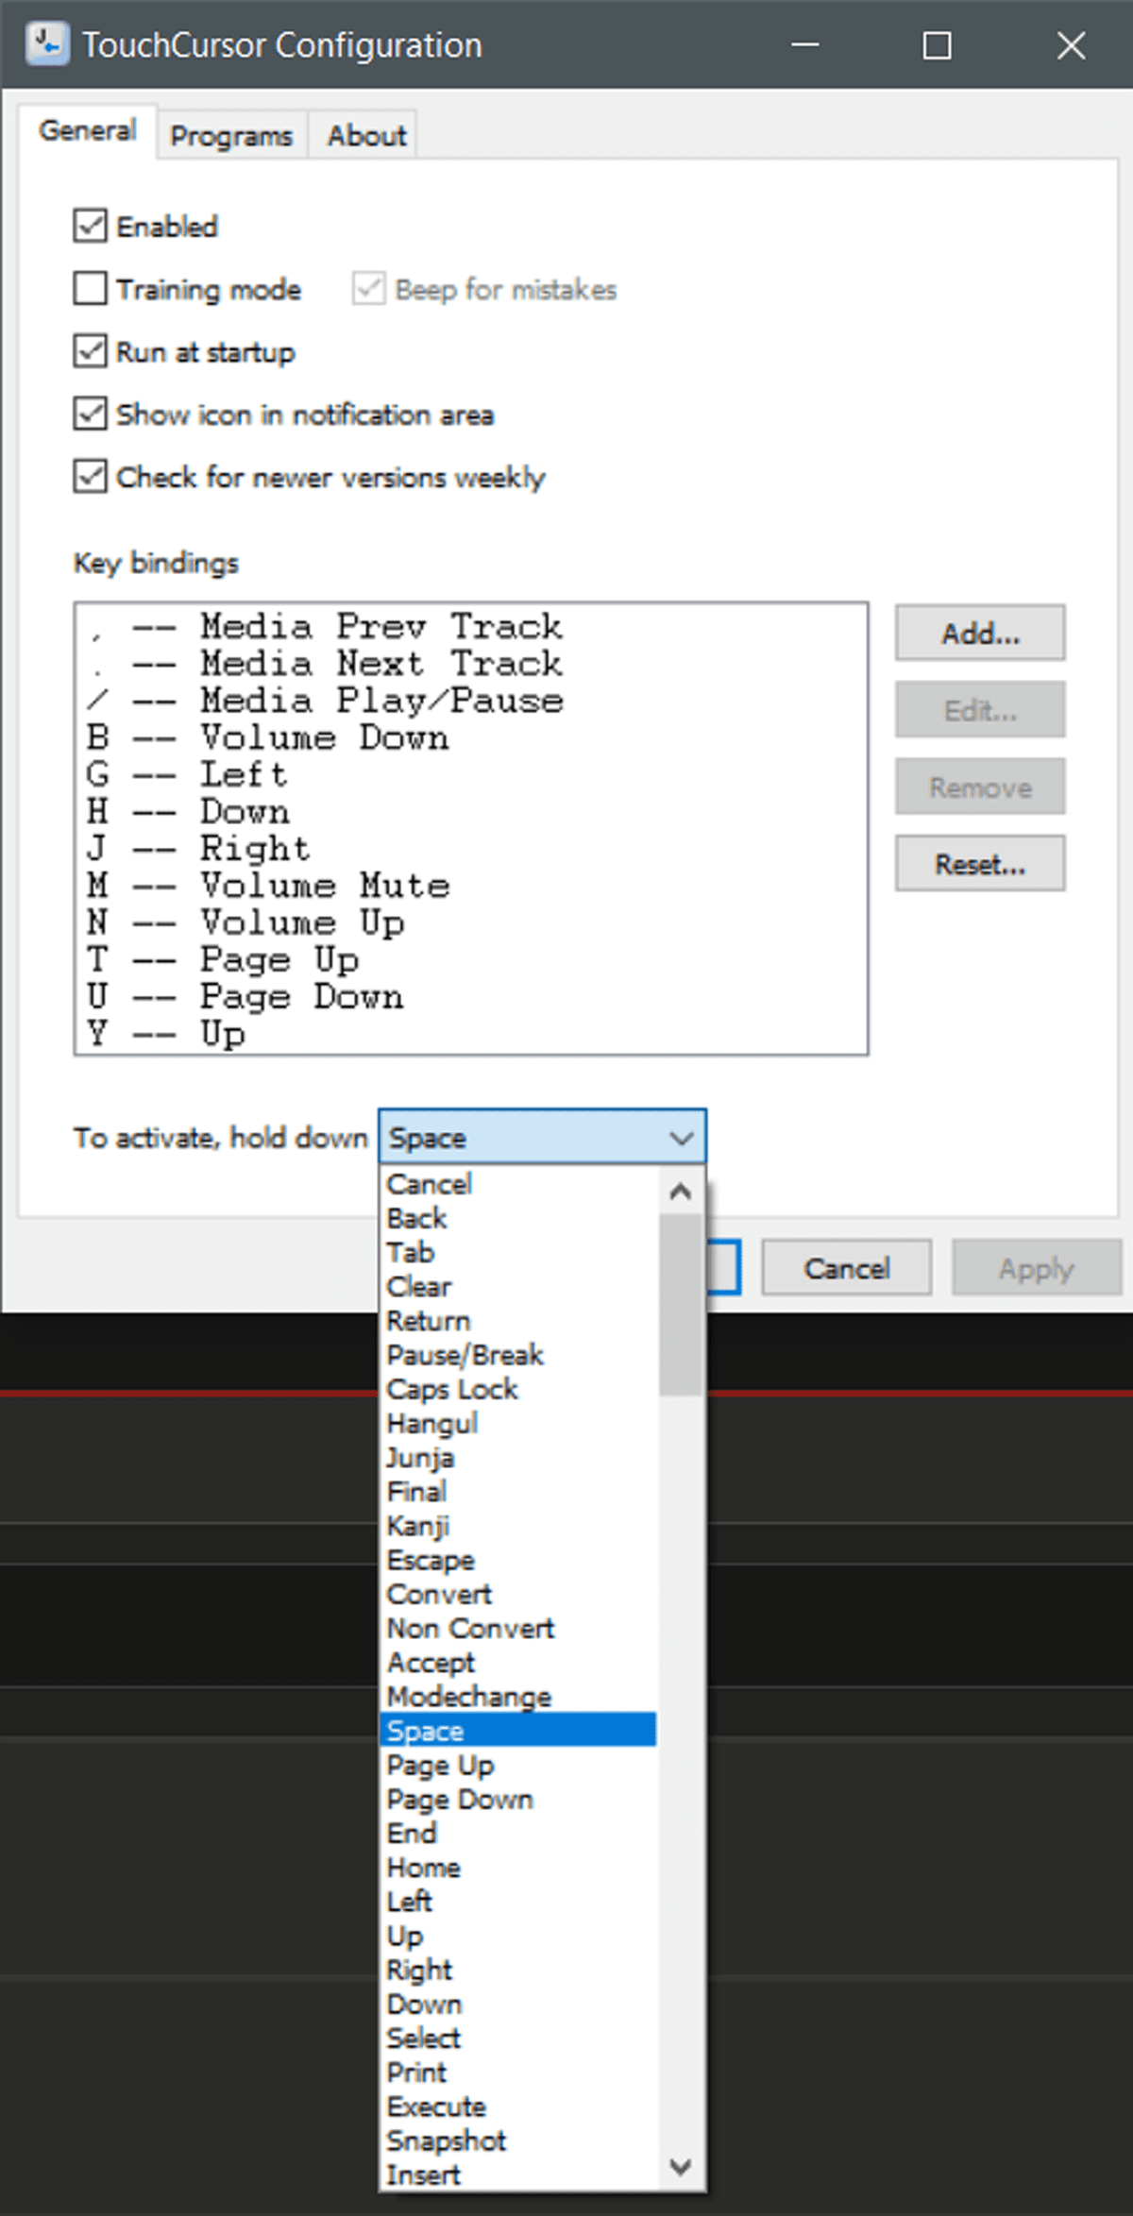Select the ', -- Media Prev Track' binding

[470, 626]
